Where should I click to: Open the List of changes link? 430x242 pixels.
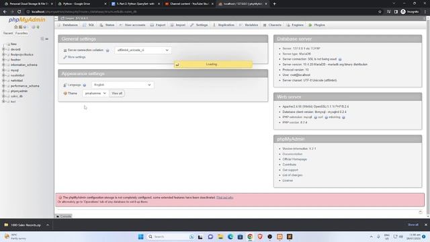[x=292, y=175]
